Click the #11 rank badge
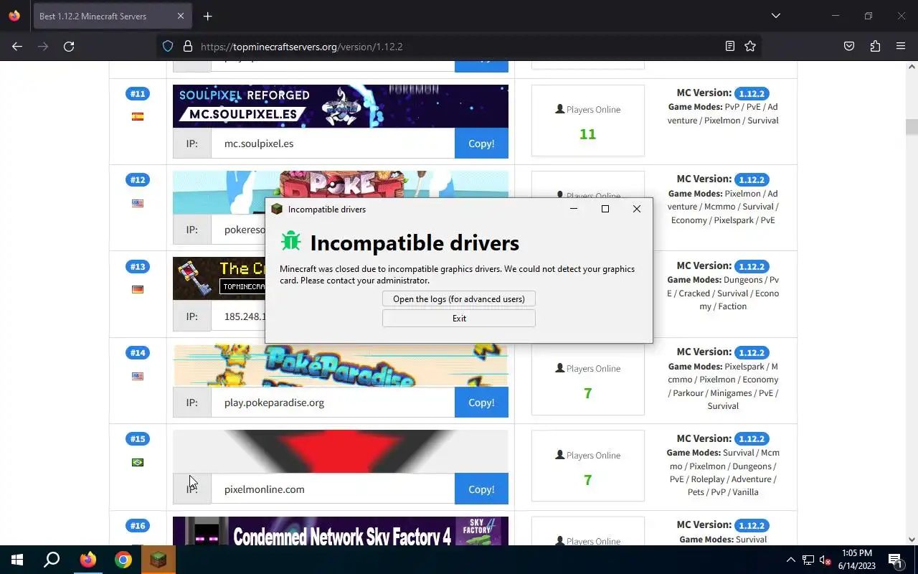 [138, 93]
